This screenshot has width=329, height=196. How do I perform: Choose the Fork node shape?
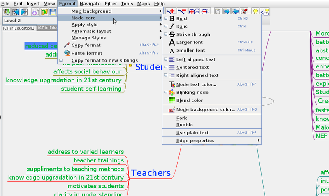pyautogui.click(x=212, y=118)
